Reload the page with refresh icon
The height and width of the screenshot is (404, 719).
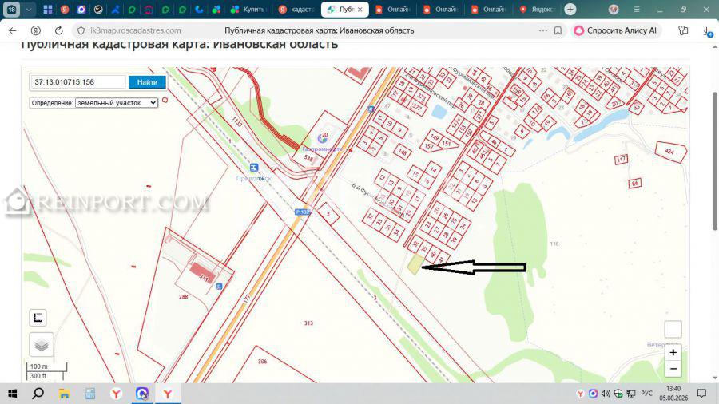click(x=58, y=30)
